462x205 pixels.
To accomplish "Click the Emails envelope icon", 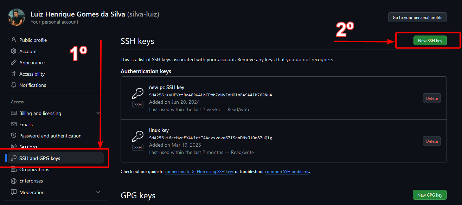I will pos(14,124).
